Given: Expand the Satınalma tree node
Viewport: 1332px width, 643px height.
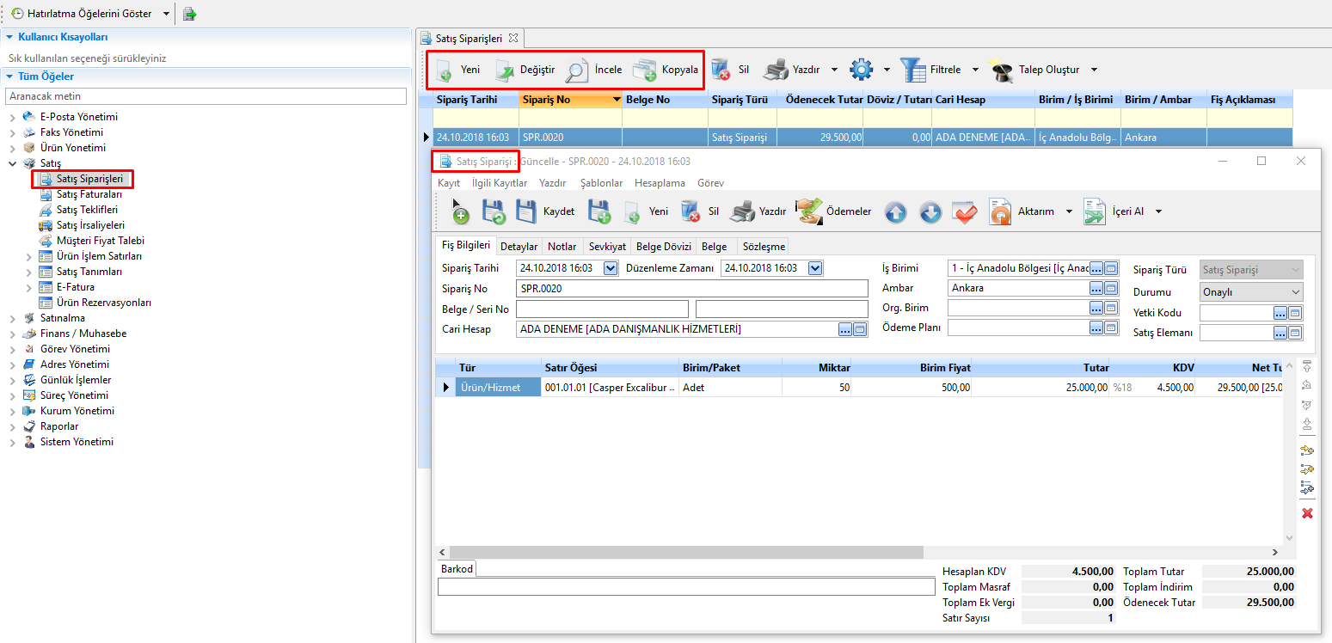Looking at the screenshot, I should (x=12, y=318).
